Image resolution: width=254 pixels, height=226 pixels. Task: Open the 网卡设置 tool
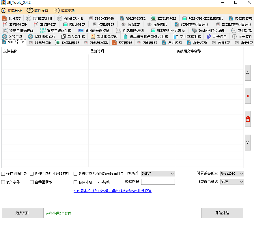coord(216,37)
